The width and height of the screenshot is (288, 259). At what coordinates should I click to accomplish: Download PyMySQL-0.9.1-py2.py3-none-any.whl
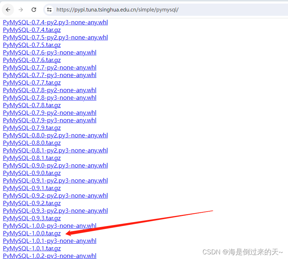(x=55, y=180)
